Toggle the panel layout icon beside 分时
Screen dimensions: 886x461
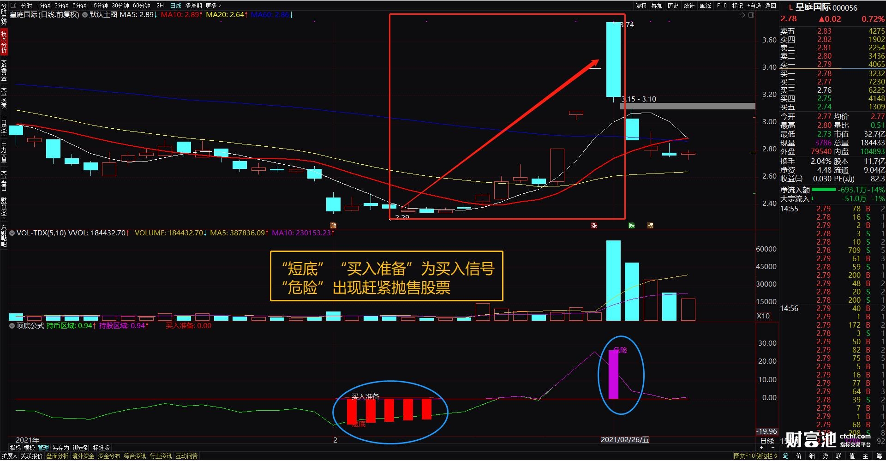point(13,6)
